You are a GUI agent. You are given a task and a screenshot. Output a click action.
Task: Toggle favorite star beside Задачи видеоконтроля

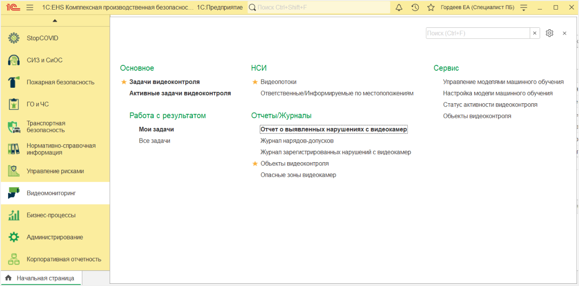(x=123, y=82)
